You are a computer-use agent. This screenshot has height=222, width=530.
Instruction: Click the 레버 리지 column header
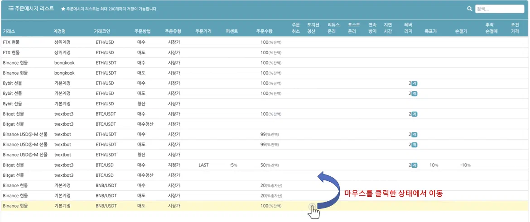(408, 28)
